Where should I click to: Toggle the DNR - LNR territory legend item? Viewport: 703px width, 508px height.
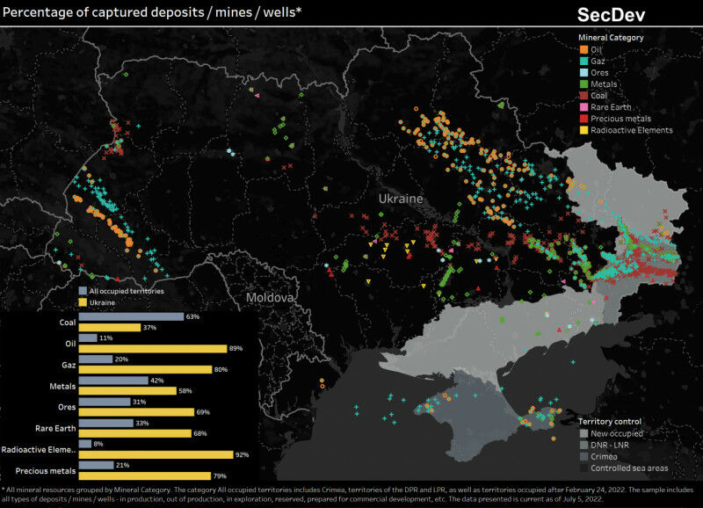click(x=585, y=445)
